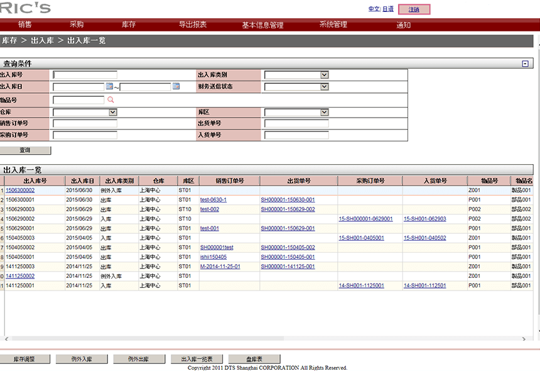Image resolution: width=540 pixels, height=371 pixels.
Task: Click the item number search magnifier icon
Action: [x=111, y=99]
